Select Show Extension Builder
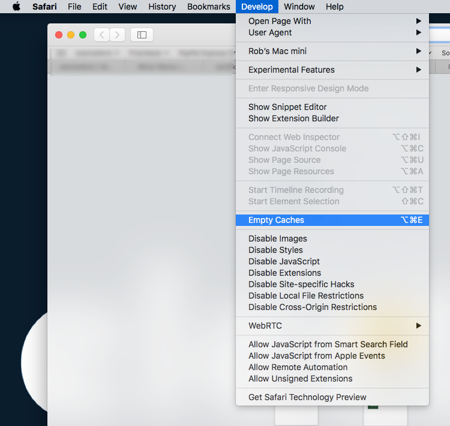450x426 pixels. [x=332, y=118]
